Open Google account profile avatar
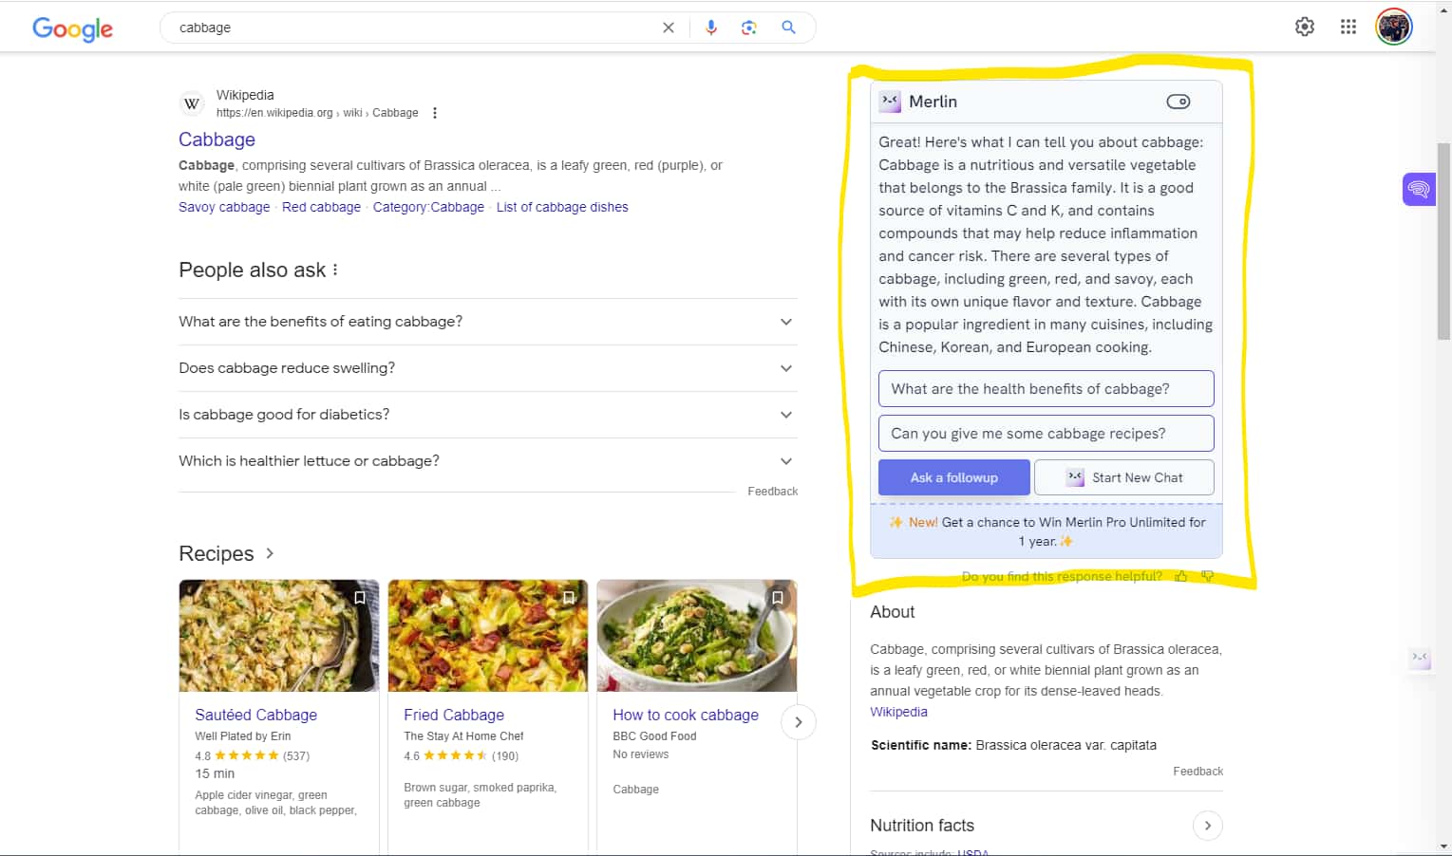The width and height of the screenshot is (1452, 856). (1394, 27)
